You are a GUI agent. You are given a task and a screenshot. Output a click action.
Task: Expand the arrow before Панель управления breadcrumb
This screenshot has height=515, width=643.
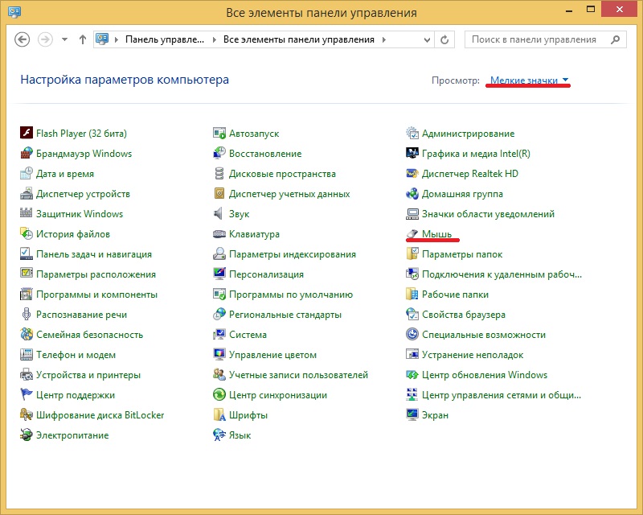point(117,40)
